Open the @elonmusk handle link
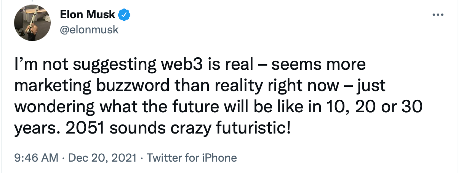Screen dimensions: 461x173 (x=89, y=30)
